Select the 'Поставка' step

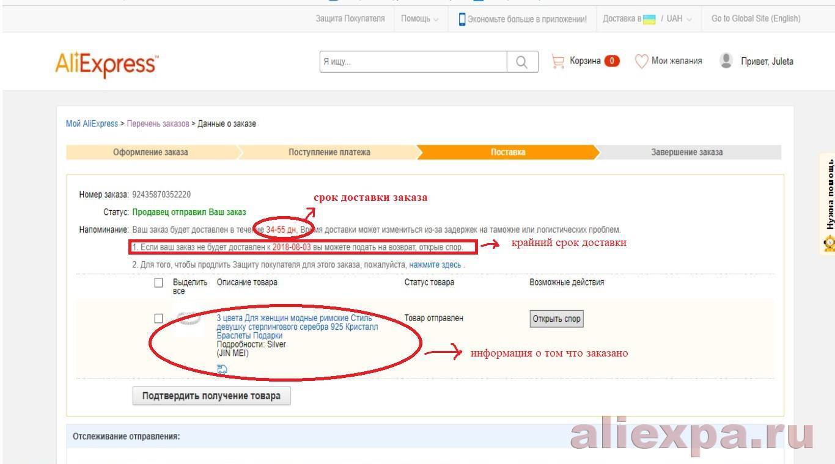507,152
